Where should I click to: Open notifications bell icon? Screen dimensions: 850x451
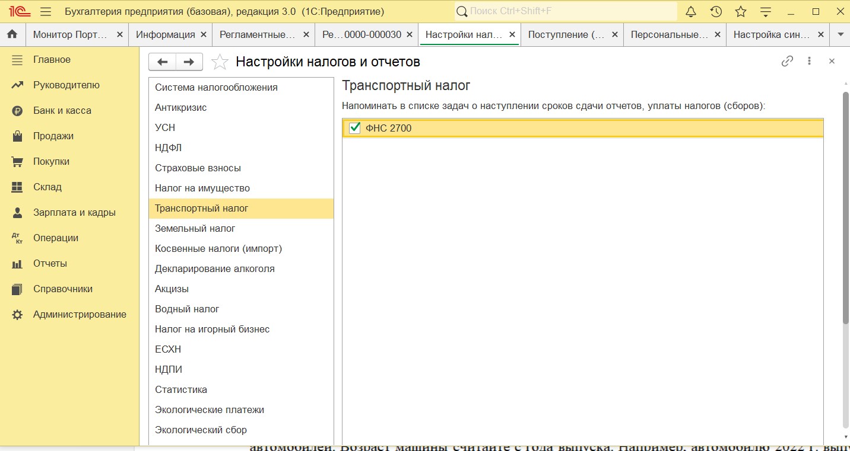[x=691, y=11]
